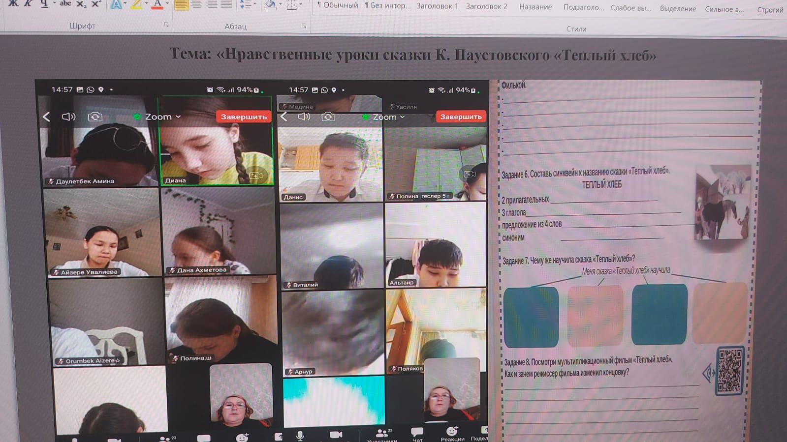The width and height of the screenshot is (787, 442).
Task: Apply borders icon in paragraph group
Action: [291, 5]
